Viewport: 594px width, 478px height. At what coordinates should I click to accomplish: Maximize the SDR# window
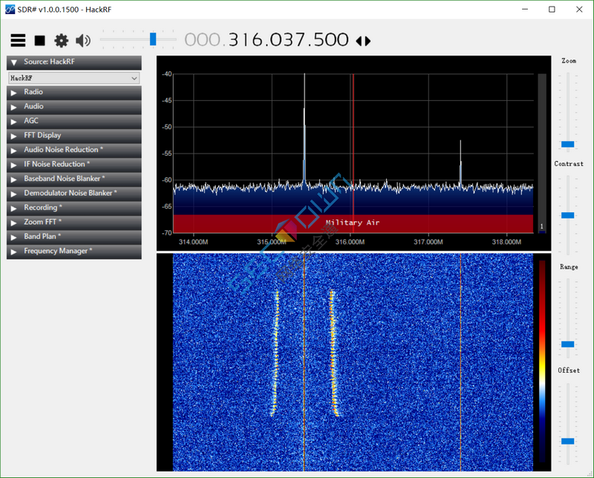tap(552, 10)
